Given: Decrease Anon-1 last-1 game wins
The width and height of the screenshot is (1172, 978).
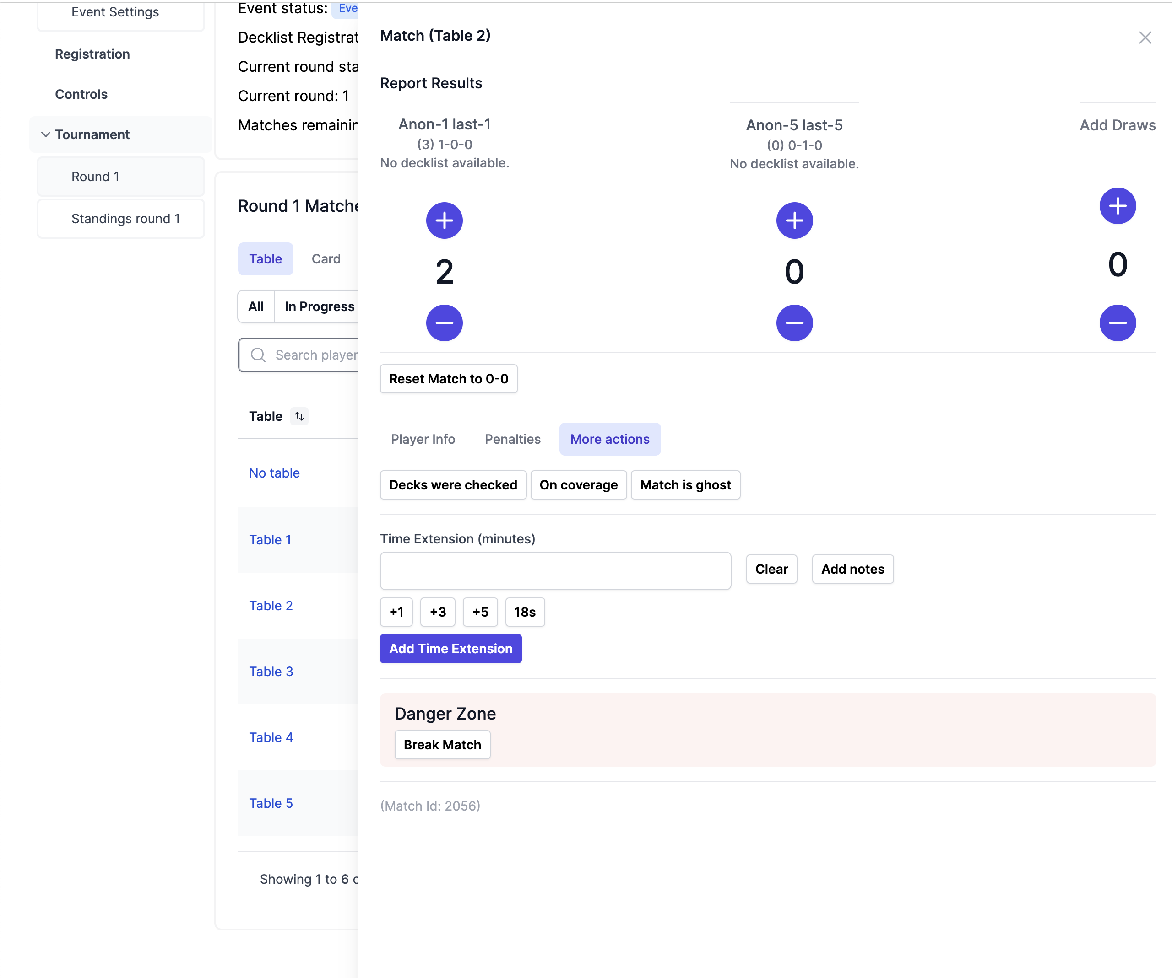Looking at the screenshot, I should (444, 323).
